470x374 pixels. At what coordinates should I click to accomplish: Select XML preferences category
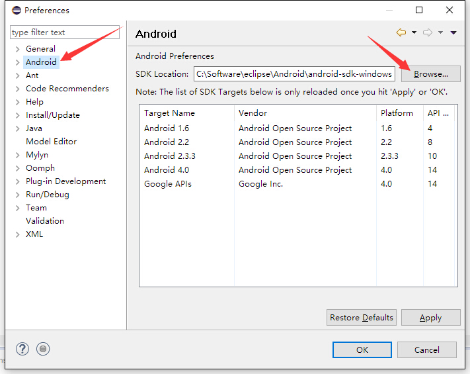pyautogui.click(x=34, y=234)
